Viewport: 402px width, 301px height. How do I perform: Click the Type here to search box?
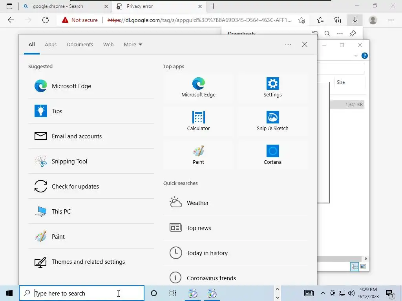[82, 293]
